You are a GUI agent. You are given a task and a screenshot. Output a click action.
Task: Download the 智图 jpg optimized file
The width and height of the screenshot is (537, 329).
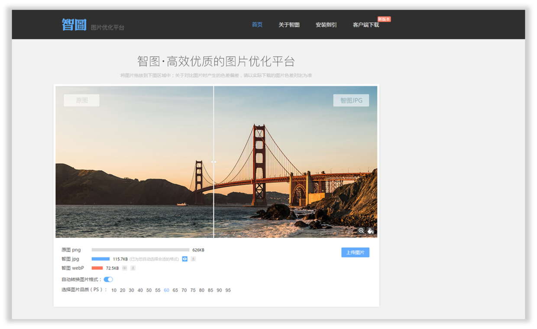point(193,259)
